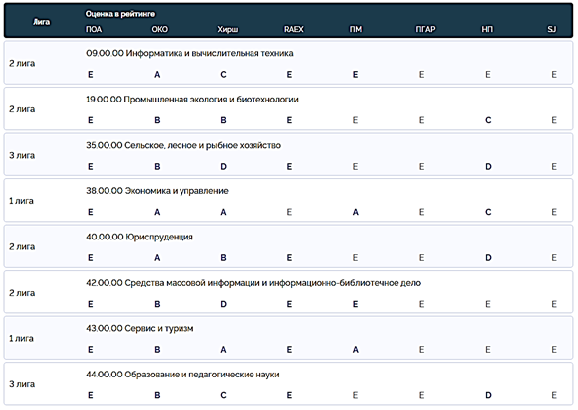
Task: Click the ОКО column header
Action: [159, 29]
